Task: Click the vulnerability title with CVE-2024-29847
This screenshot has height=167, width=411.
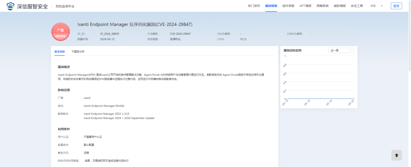Action: pos(135,25)
